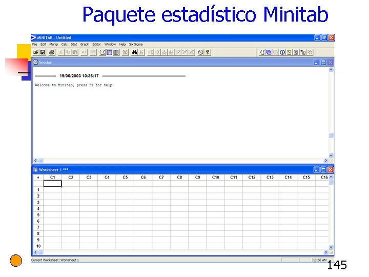Click the Manage Worksheets grid icon
Screen dimensions: 369x277
coord(116,52)
